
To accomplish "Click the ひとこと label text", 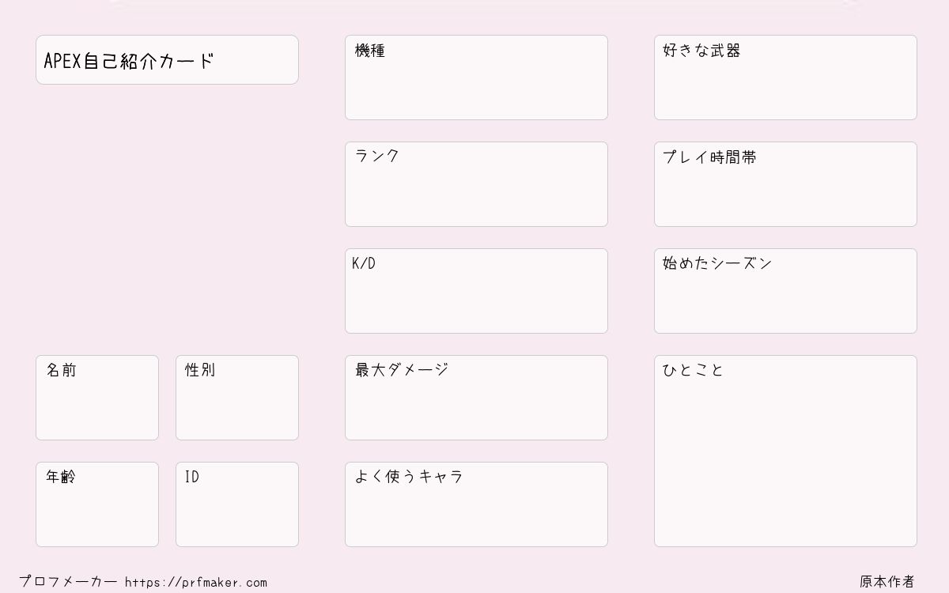I will 693,370.
